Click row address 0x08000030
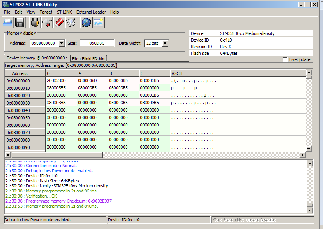 point(25,103)
